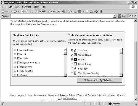138x106 pixels.
Task: Open the File menu
Action: click(x=4, y=7)
